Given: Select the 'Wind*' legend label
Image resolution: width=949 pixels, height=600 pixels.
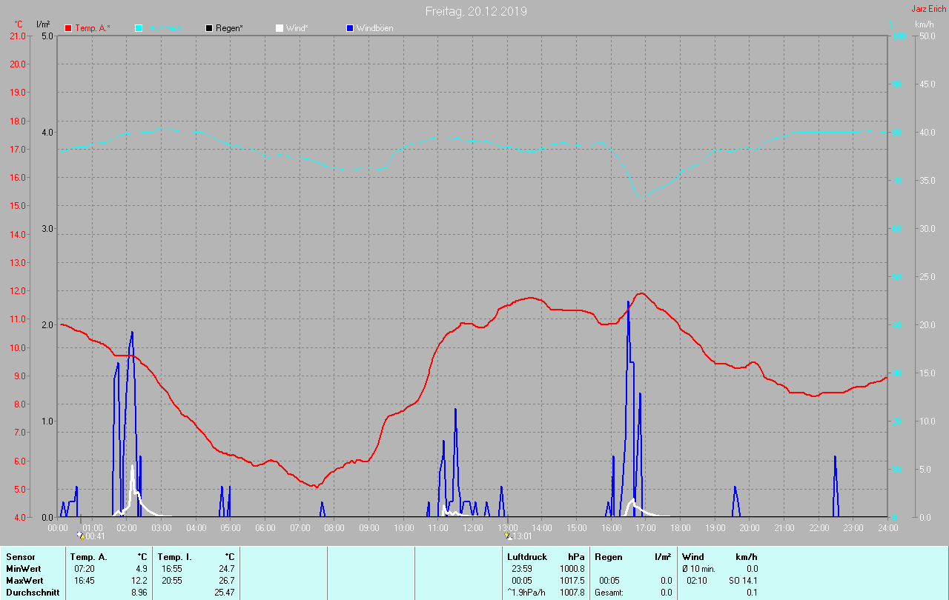Looking at the screenshot, I should coord(297,28).
